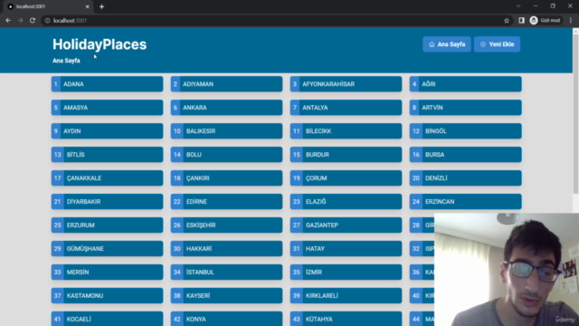Click the Ana Sayfa header button
Image resolution: width=579 pixels, height=326 pixels.
[447, 44]
